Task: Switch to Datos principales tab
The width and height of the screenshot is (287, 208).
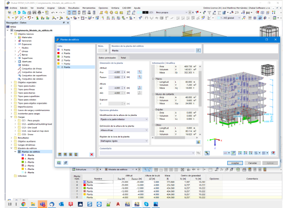Action: click(x=107, y=58)
